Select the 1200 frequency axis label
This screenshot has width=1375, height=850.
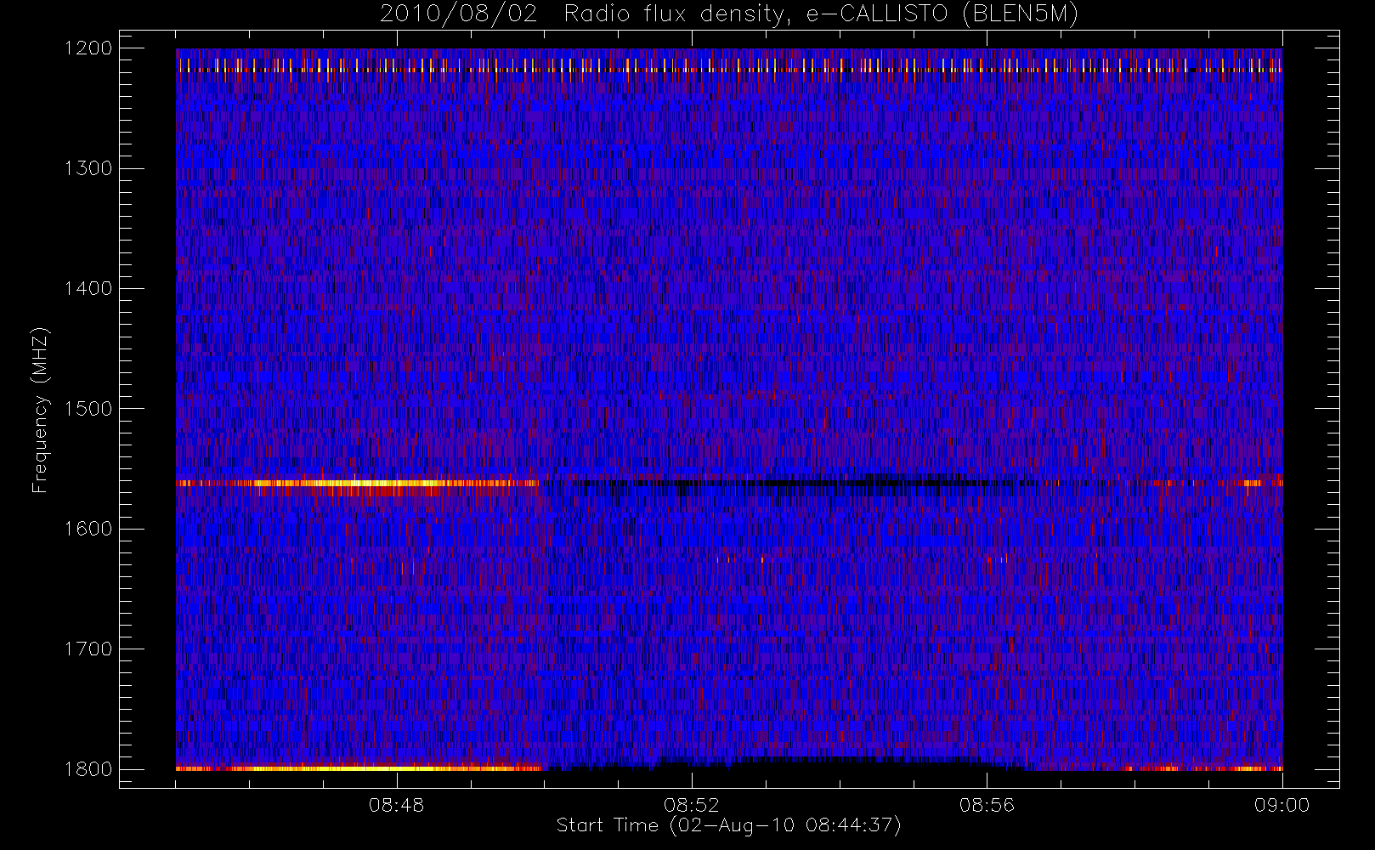tap(88, 48)
